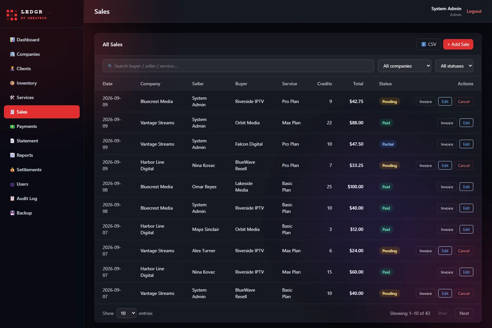Click the Dashboard chart icon in sidebar
Image resolution: width=492 pixels, height=328 pixels.
point(12,40)
